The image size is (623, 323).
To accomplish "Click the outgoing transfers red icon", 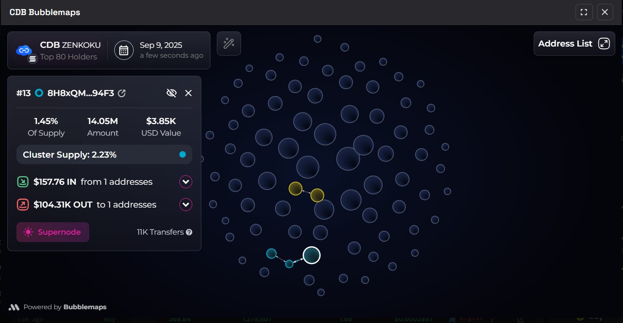I will 23,205.
